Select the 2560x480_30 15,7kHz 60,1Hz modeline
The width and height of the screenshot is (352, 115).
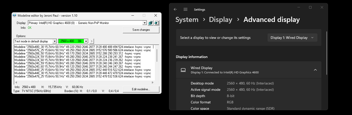pyautogui.click(x=83, y=47)
